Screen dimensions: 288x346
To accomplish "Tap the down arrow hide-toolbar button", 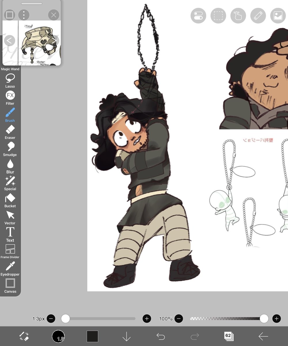I will point(126,336).
